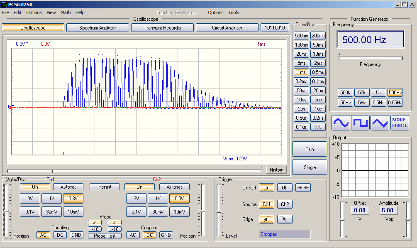Click the Offset value field 0.00
Viewport: 417px width, 248px height.
pos(360,211)
